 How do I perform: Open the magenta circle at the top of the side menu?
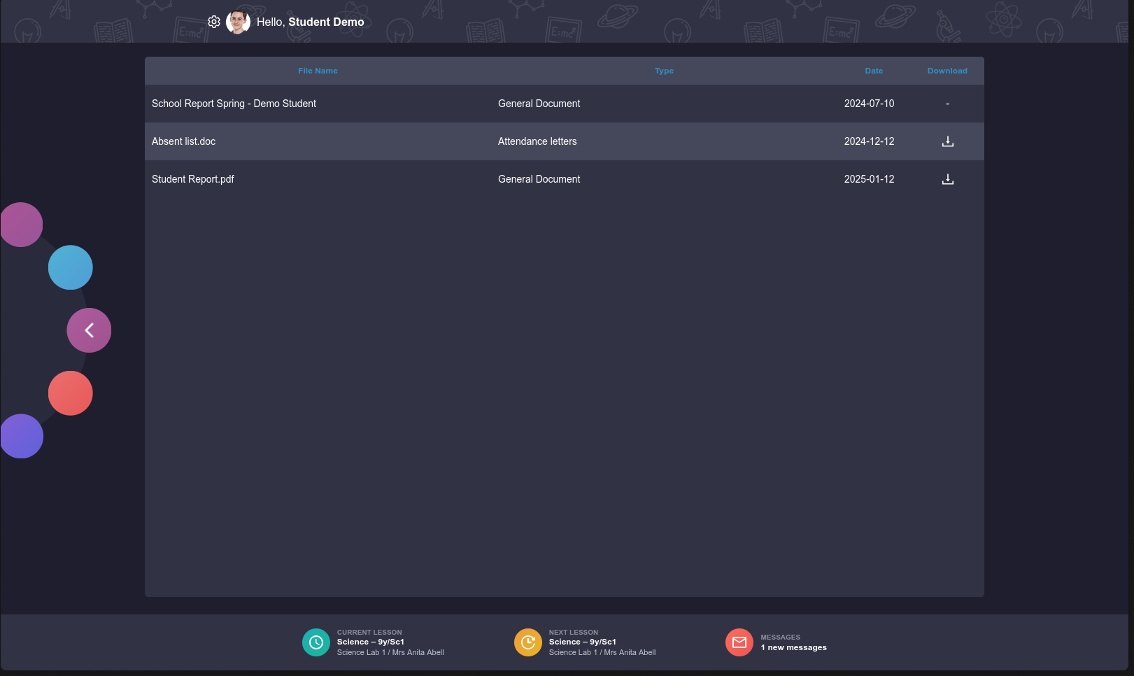(21, 225)
